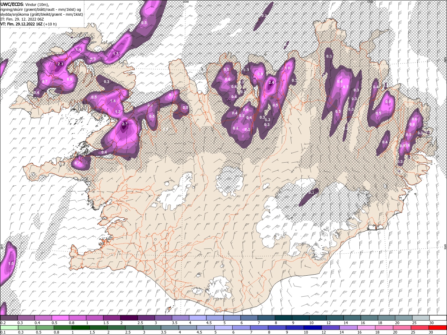Click the '(+10 h)' forecast offset text
447x335 pixels.
click(x=50, y=24)
